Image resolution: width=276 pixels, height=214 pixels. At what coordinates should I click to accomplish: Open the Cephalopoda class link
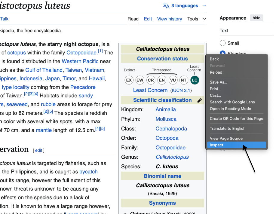pos(171,129)
